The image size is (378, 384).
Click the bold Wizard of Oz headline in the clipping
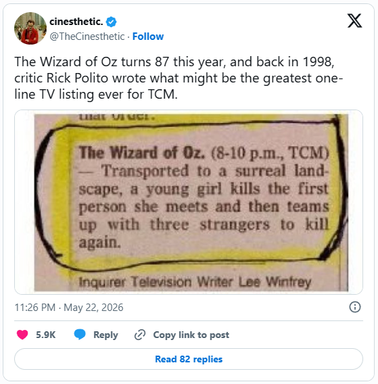(x=141, y=153)
